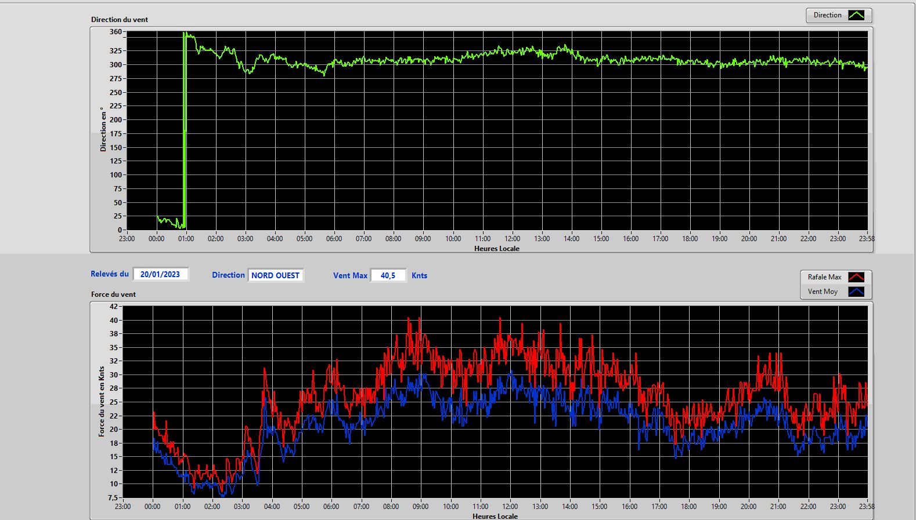
Task: Click the 'Vent Max' label
Action: (x=350, y=275)
